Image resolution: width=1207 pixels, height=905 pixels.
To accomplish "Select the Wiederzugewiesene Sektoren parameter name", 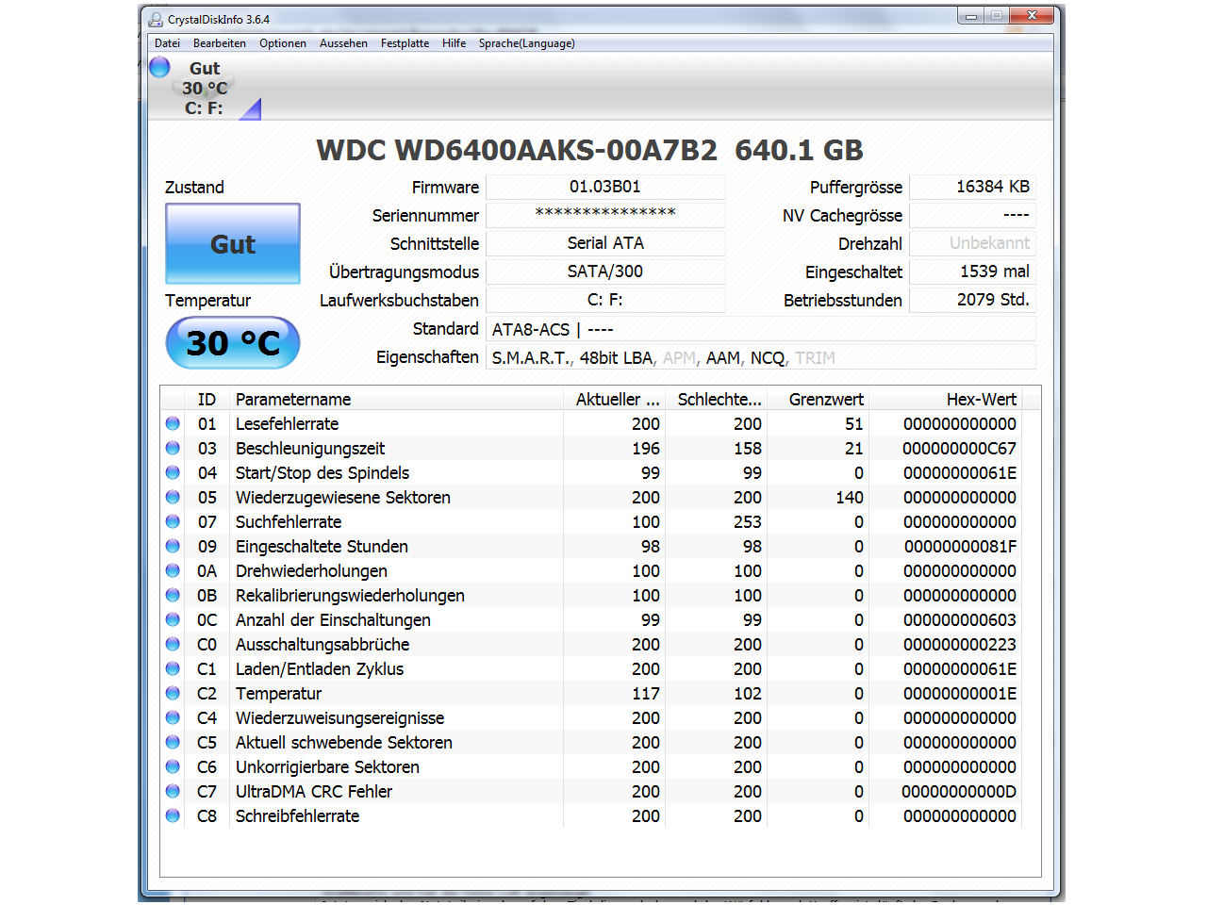I will [343, 498].
